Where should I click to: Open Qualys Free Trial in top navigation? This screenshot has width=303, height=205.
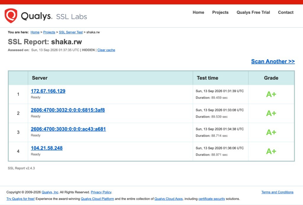pyautogui.click(x=253, y=12)
